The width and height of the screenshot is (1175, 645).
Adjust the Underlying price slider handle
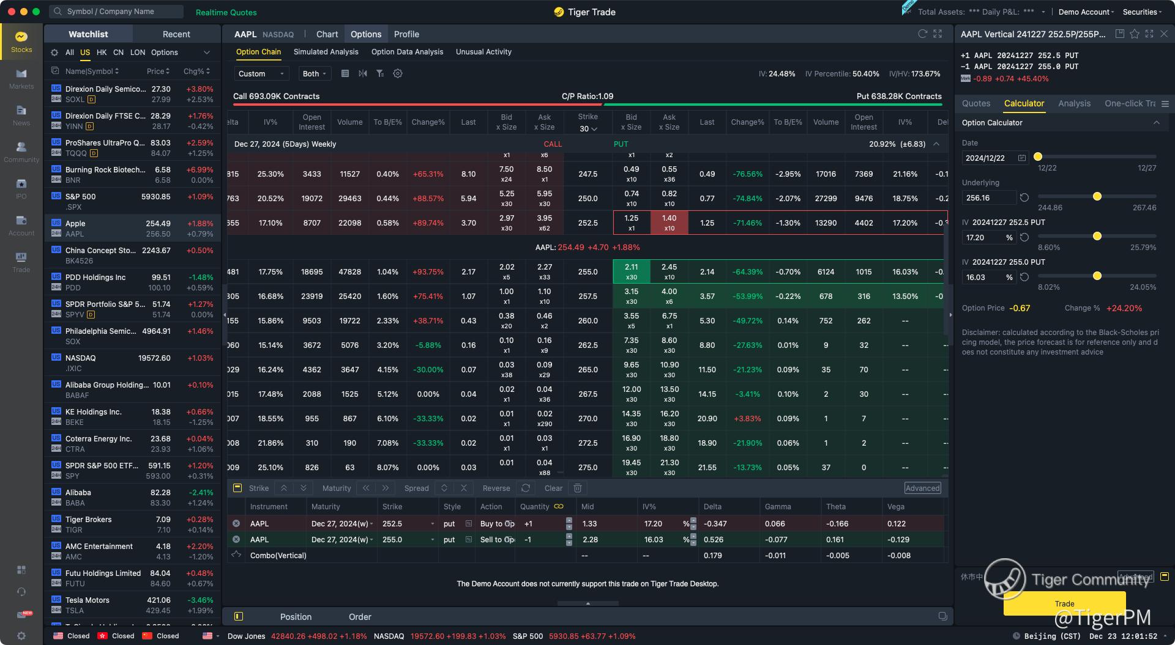click(x=1097, y=196)
